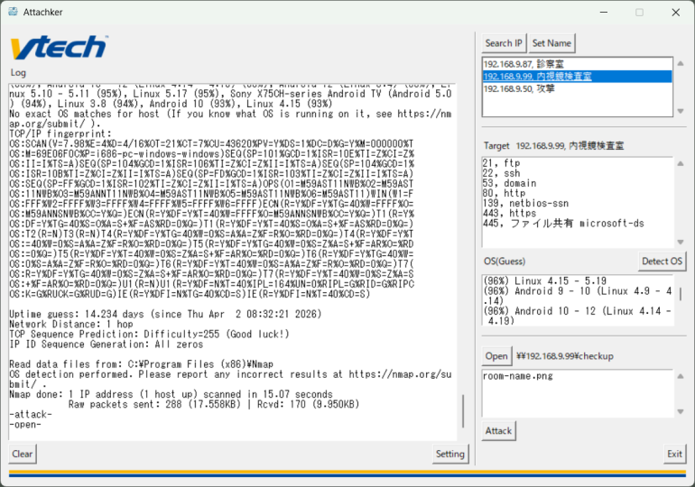
Task: Select port 443, https entry
Action: 508,213
